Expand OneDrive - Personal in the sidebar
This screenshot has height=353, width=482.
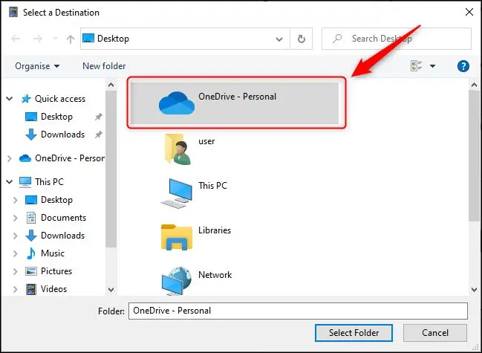pyautogui.click(x=10, y=158)
